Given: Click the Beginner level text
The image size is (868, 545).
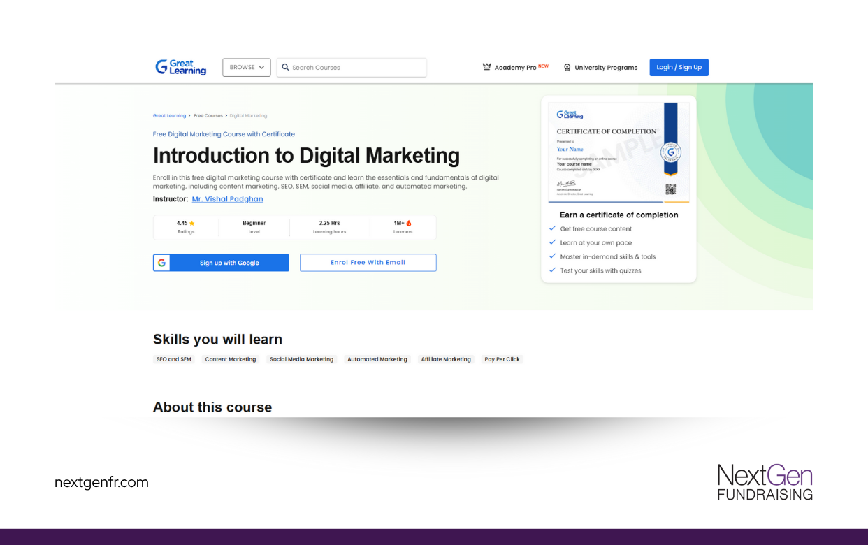Looking at the screenshot, I should pyautogui.click(x=254, y=224).
